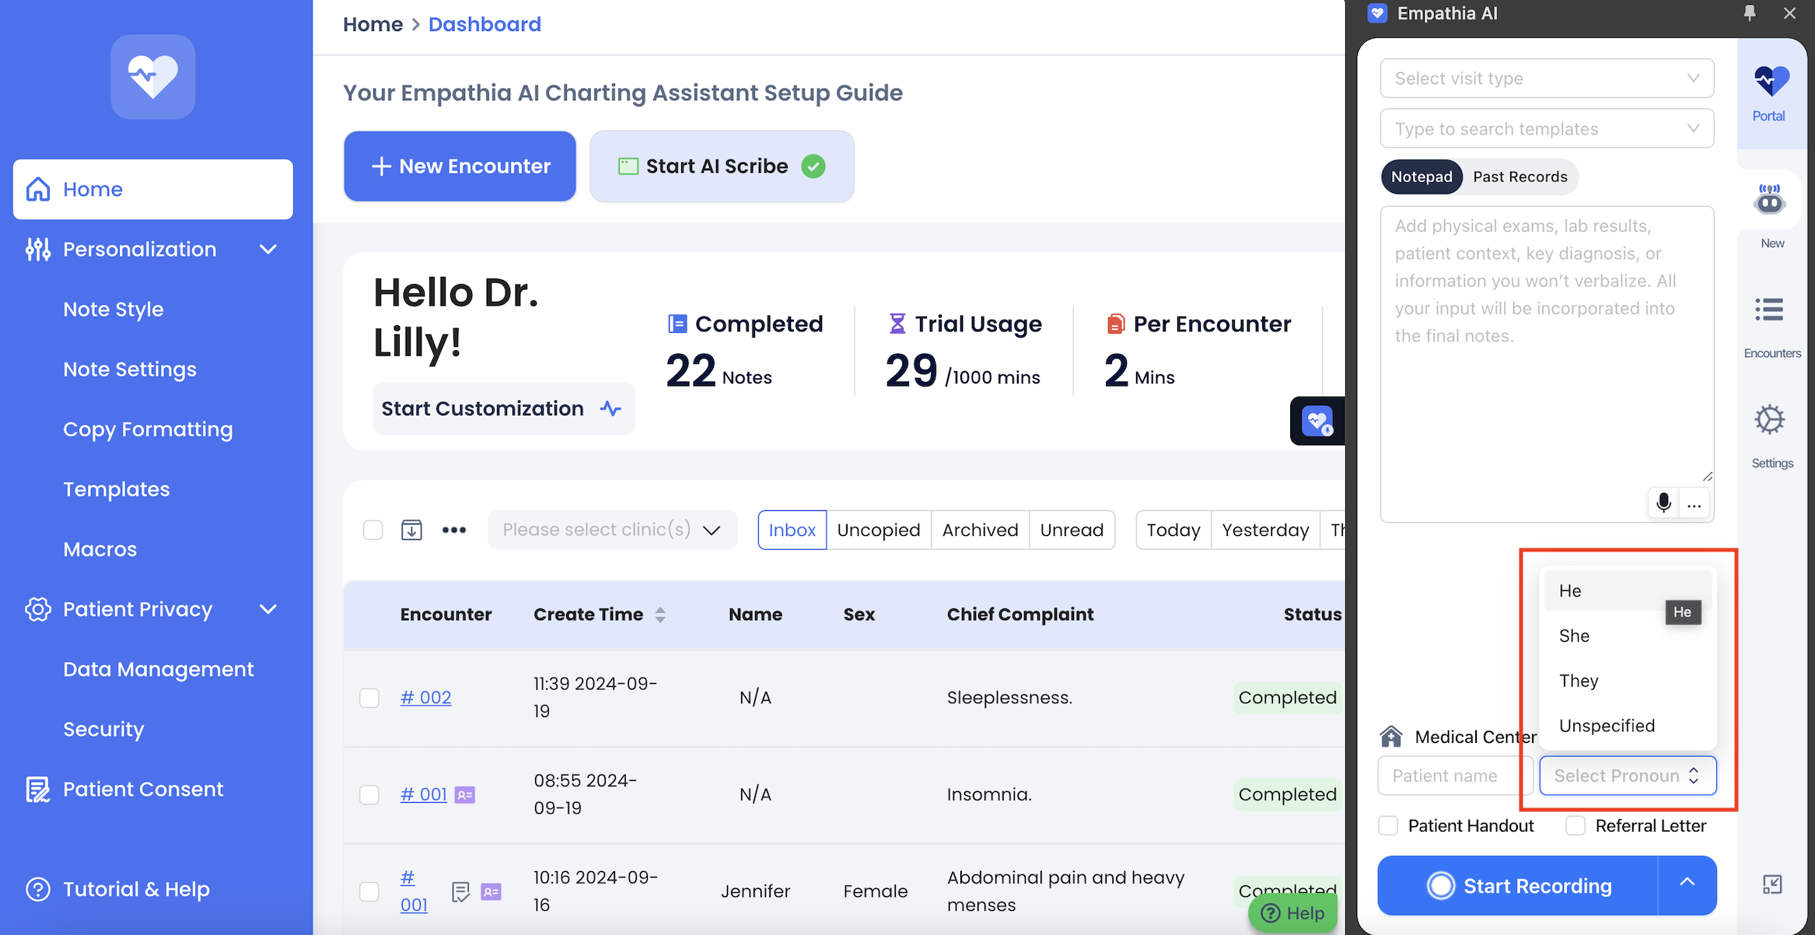1815x935 pixels.
Task: Open the Portal heart icon
Action: click(1771, 82)
